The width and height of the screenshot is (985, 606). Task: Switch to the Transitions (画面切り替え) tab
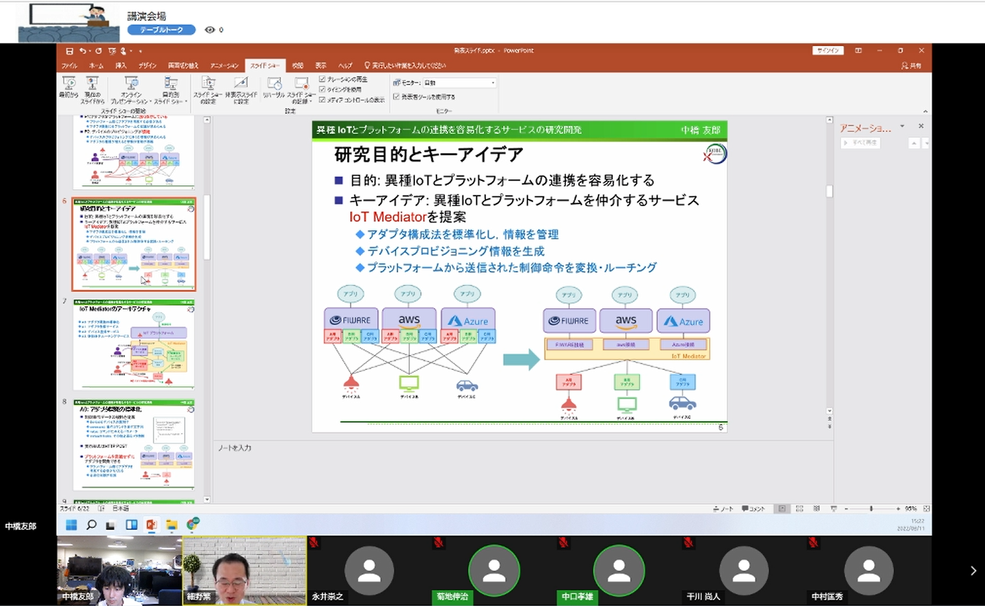click(x=183, y=66)
